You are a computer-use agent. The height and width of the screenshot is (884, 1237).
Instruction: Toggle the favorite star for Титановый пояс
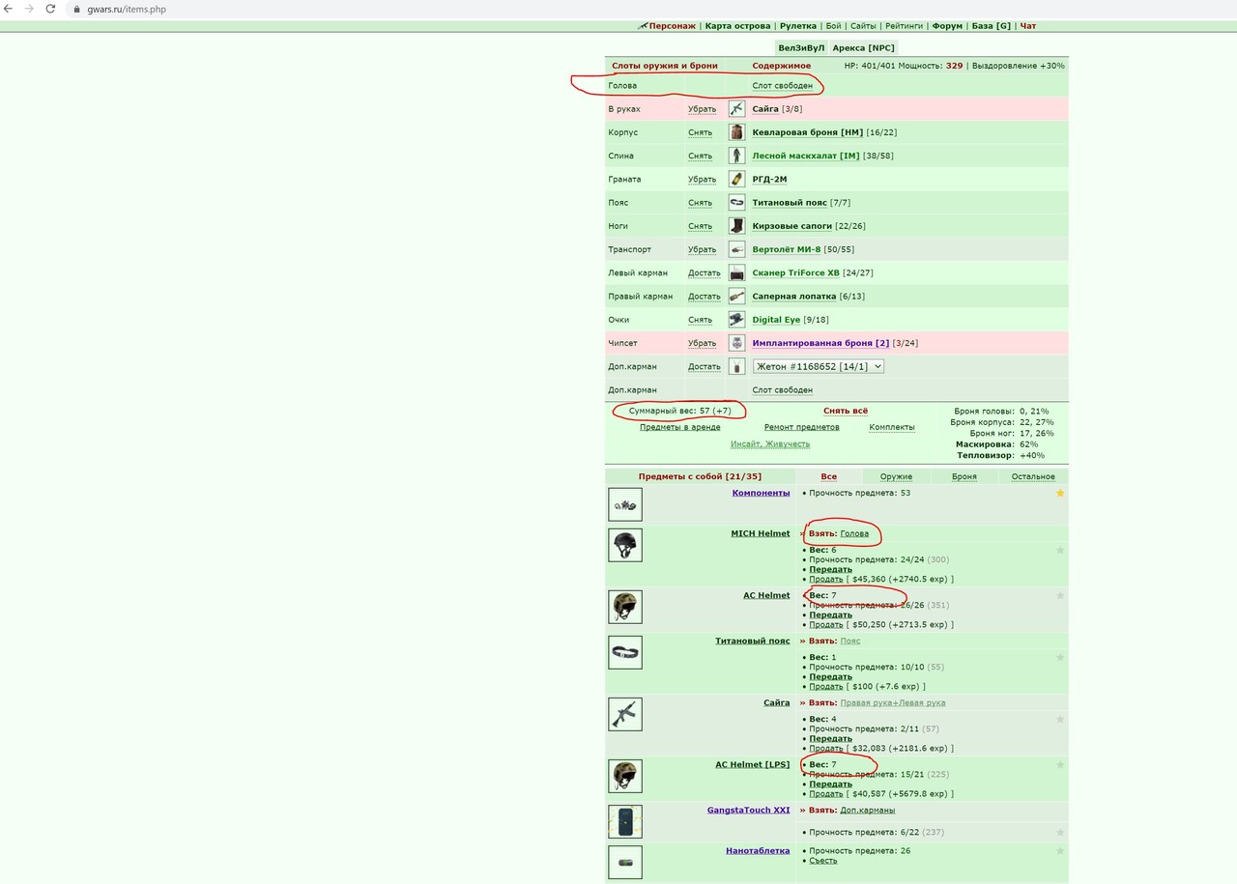(x=1060, y=658)
